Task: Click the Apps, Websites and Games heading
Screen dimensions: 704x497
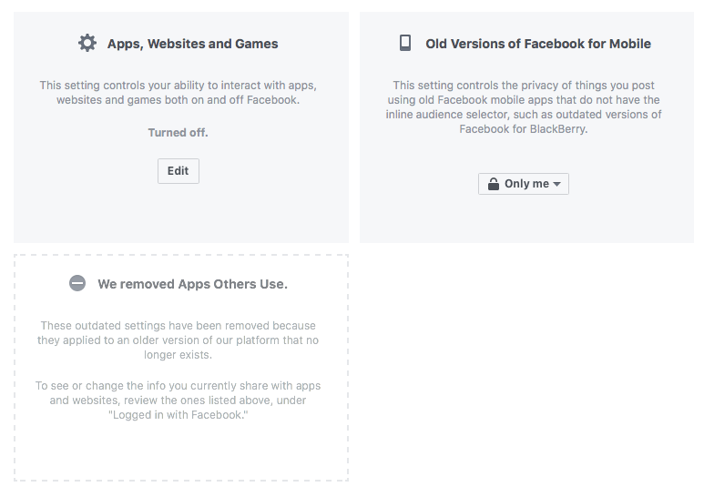Action: [192, 44]
